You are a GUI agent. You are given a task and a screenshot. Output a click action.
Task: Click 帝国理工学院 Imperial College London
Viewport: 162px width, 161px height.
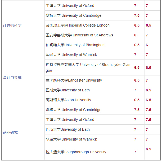point(78,25)
